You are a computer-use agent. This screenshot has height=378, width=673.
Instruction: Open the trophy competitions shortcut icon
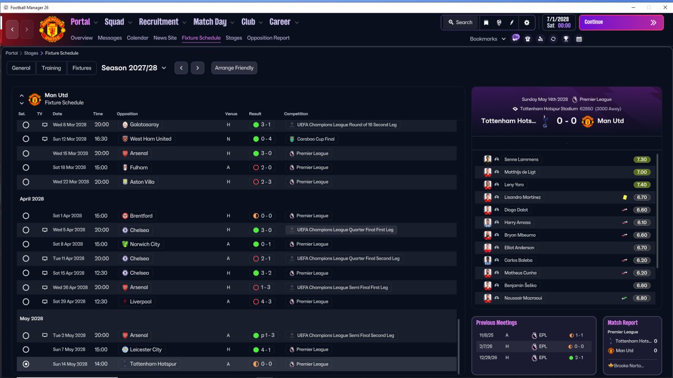566,39
